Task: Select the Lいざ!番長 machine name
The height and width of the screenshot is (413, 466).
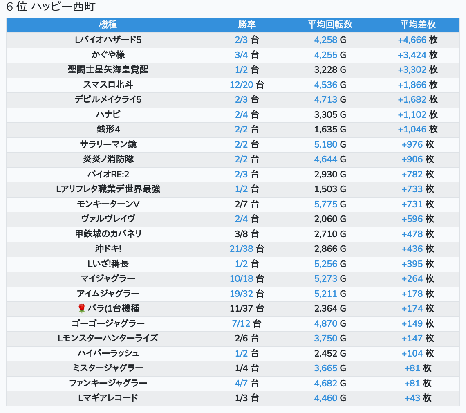Action: (x=108, y=264)
